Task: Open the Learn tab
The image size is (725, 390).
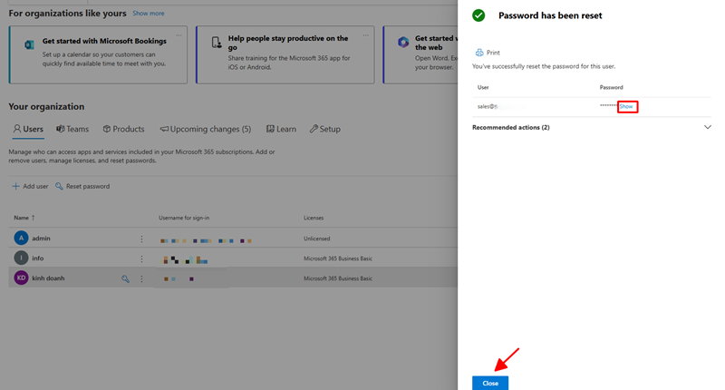Action: (x=281, y=129)
